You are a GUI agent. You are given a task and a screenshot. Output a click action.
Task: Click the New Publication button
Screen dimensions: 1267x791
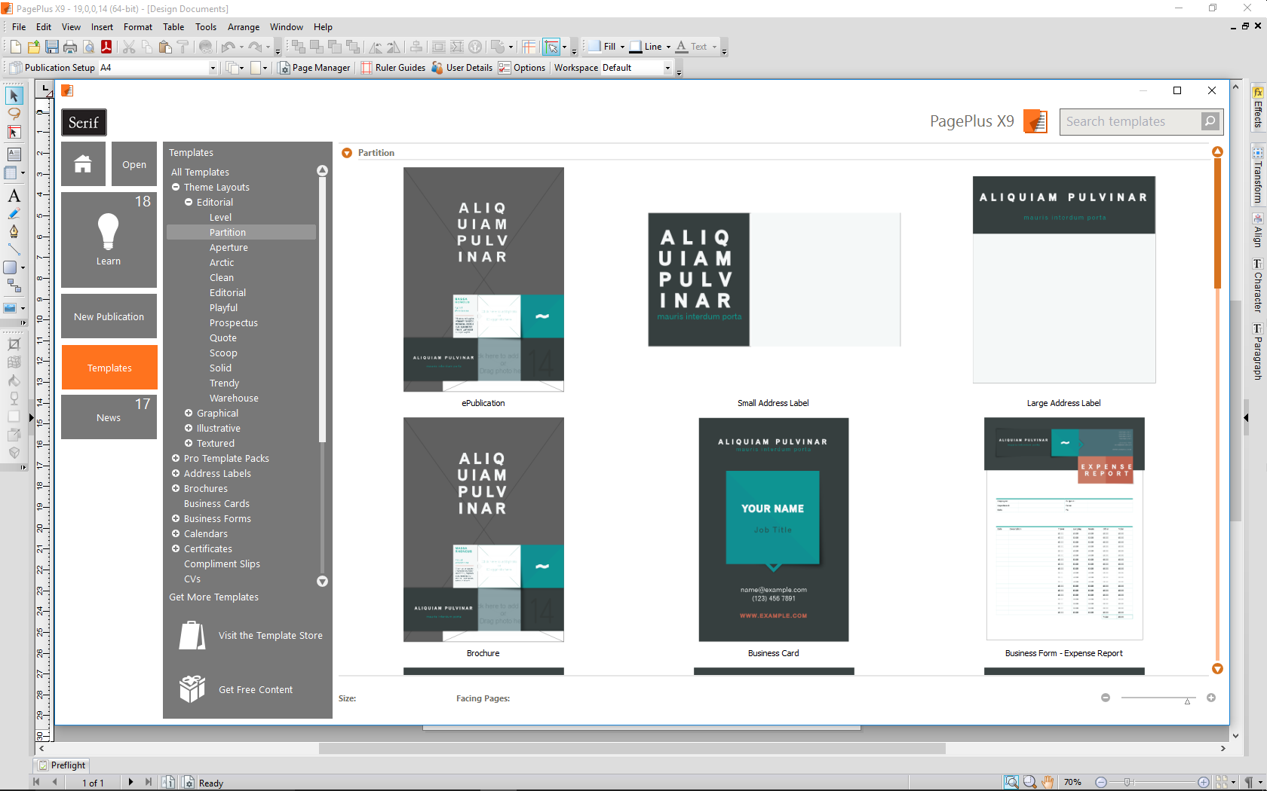pos(109,316)
